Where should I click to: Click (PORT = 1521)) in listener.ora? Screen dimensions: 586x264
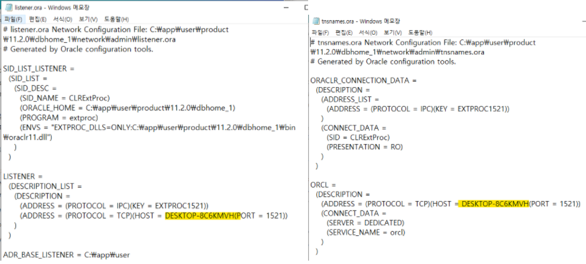[262, 216]
